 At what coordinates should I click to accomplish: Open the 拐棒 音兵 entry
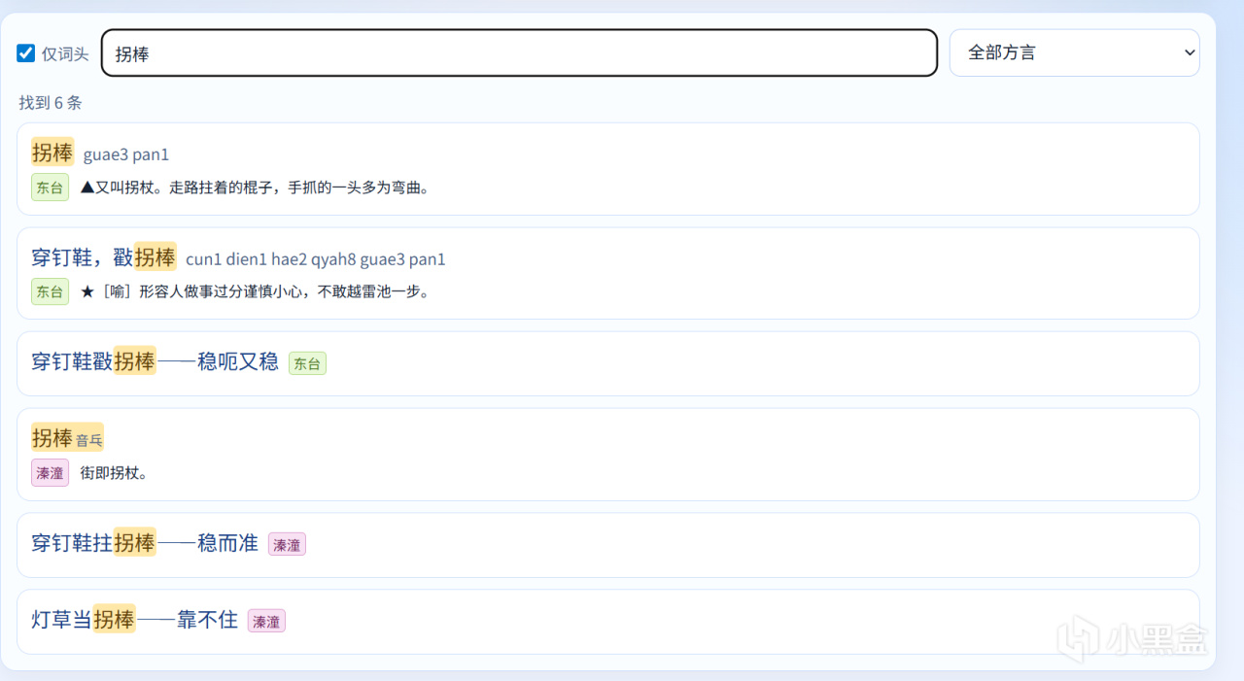pos(607,455)
